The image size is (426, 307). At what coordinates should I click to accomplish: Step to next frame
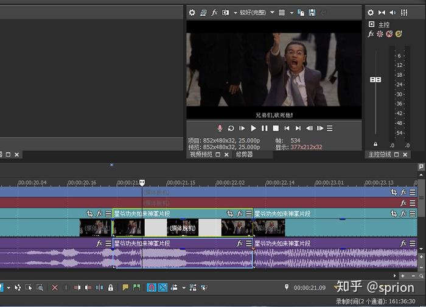click(x=320, y=128)
